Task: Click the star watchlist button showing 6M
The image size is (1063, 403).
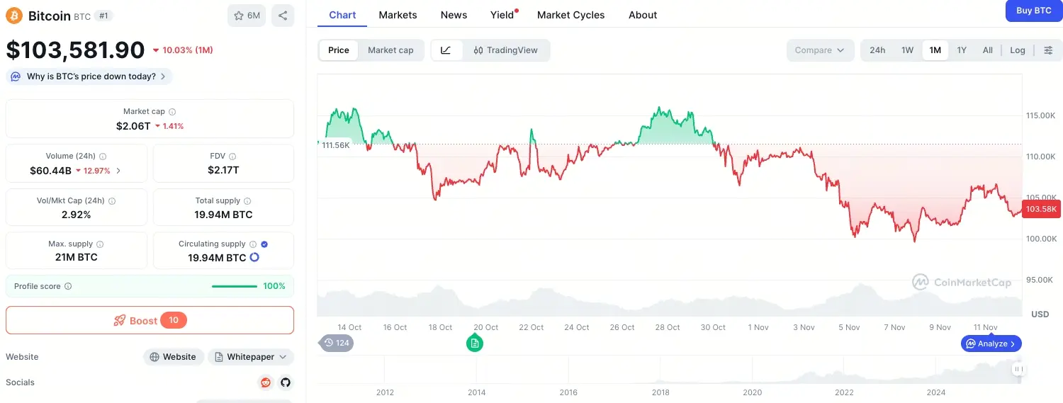Action: [x=247, y=16]
